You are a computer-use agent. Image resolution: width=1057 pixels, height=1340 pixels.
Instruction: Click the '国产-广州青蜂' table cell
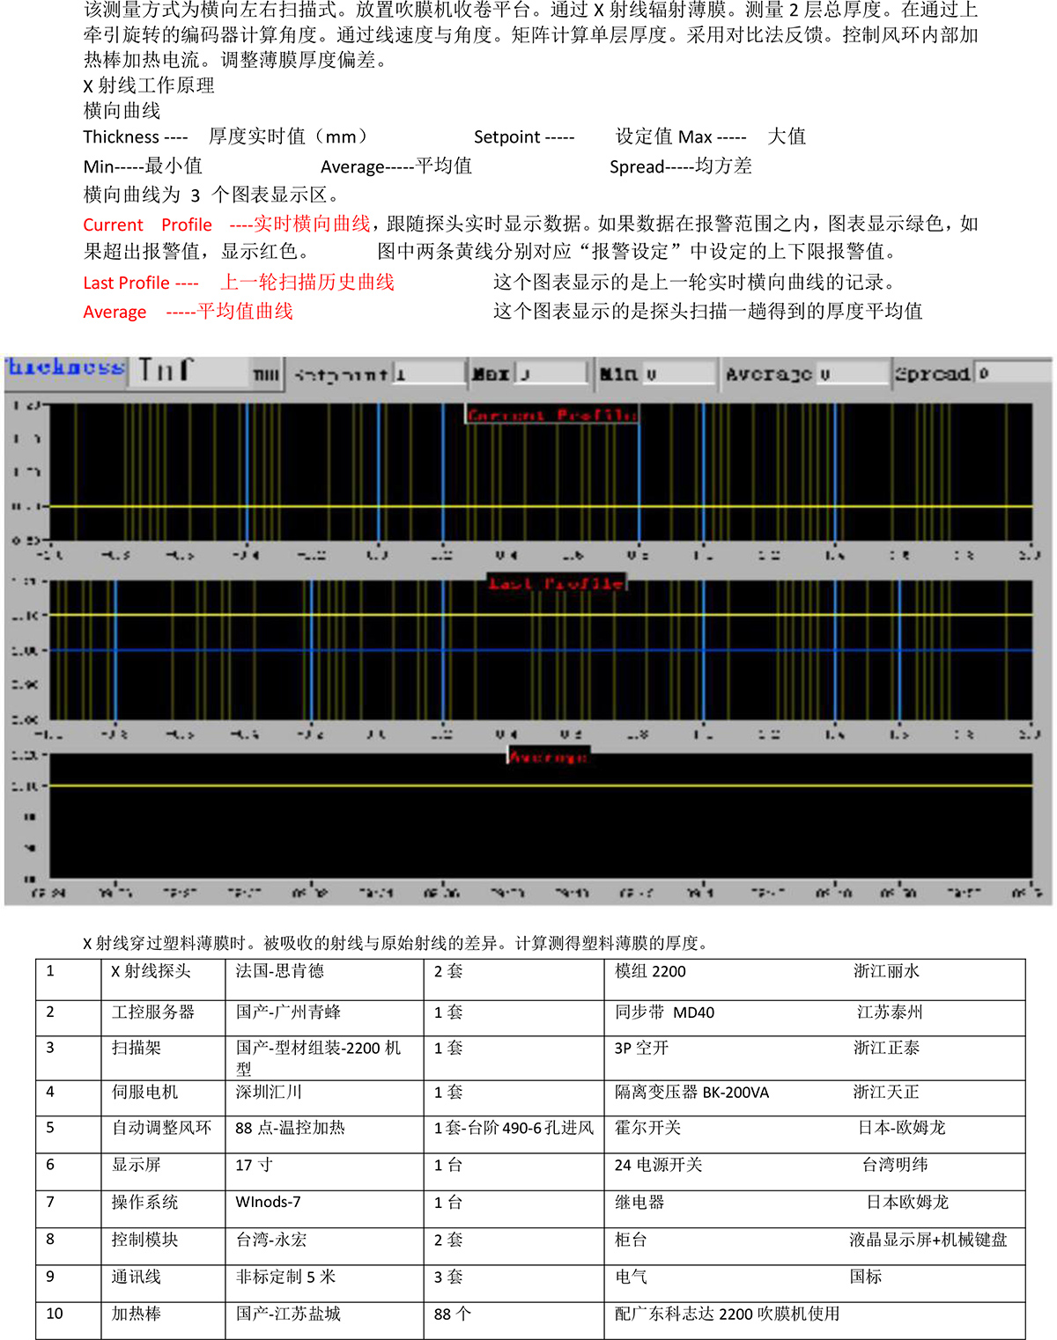tap(288, 1012)
